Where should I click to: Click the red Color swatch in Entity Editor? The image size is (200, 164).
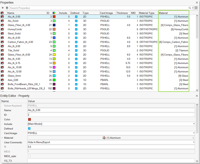(x=29, y=119)
